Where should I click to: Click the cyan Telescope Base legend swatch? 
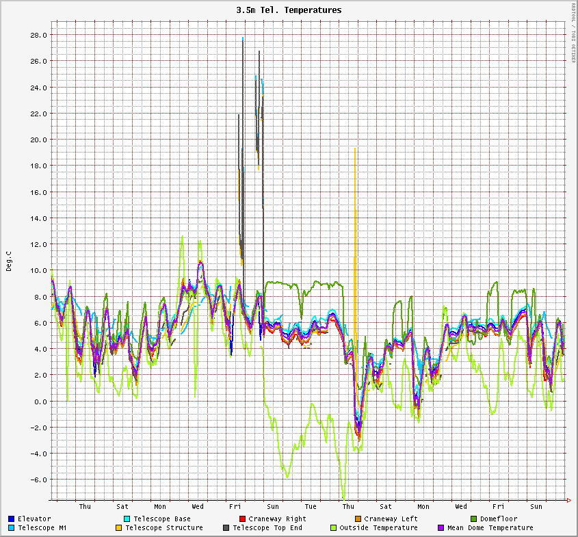[127, 519]
